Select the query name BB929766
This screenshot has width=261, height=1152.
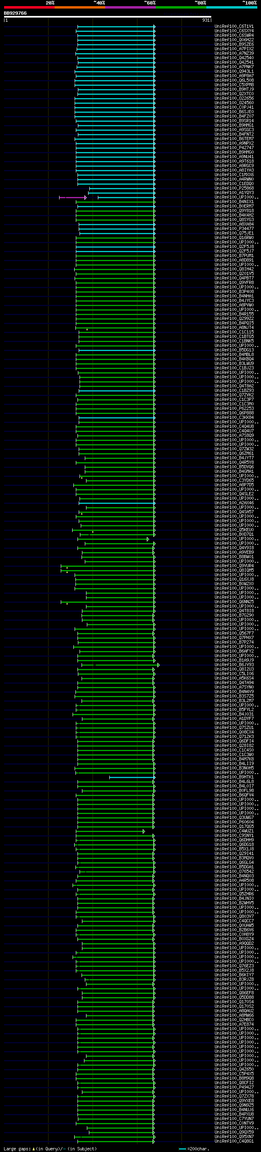click(x=15, y=13)
